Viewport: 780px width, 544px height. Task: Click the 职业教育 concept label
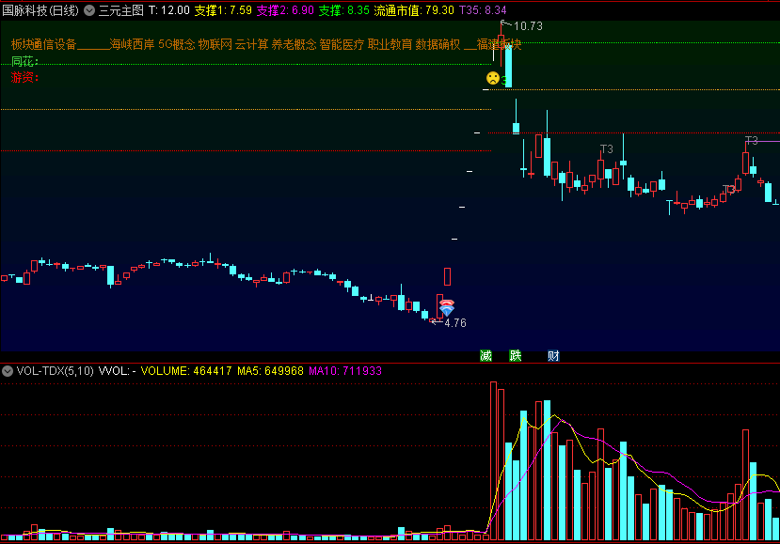tap(390, 45)
